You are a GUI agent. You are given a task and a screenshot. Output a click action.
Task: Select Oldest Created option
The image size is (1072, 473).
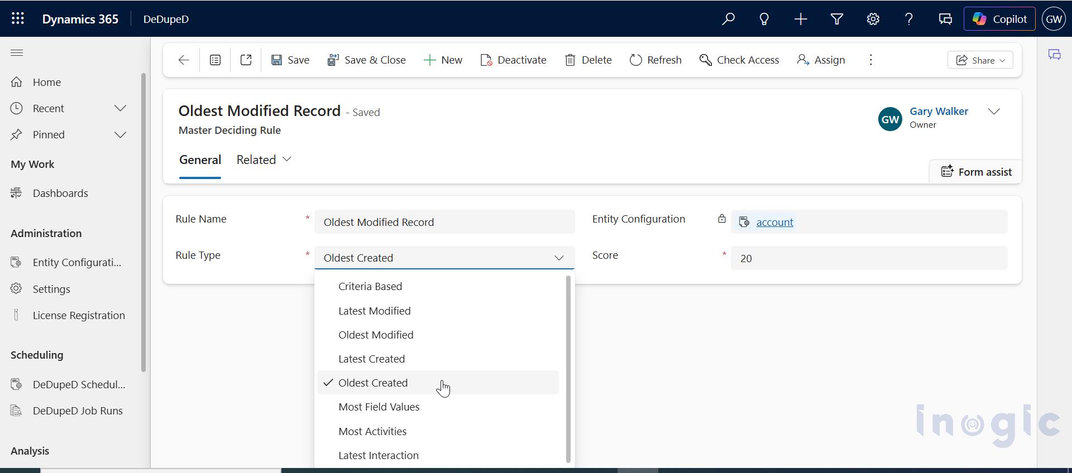(x=438, y=383)
